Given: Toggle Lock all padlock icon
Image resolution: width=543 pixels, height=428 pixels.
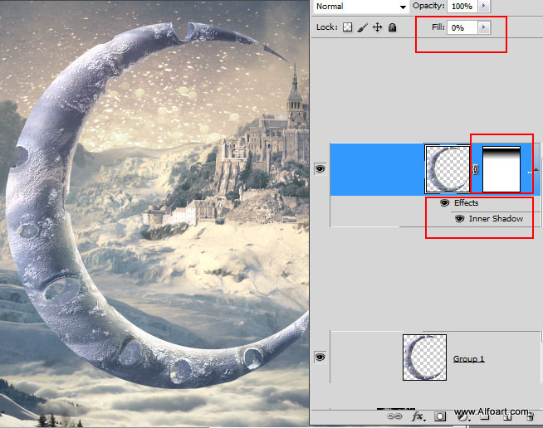Looking at the screenshot, I should click(392, 27).
